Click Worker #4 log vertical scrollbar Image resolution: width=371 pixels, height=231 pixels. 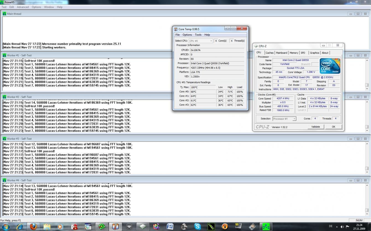pos(367,199)
